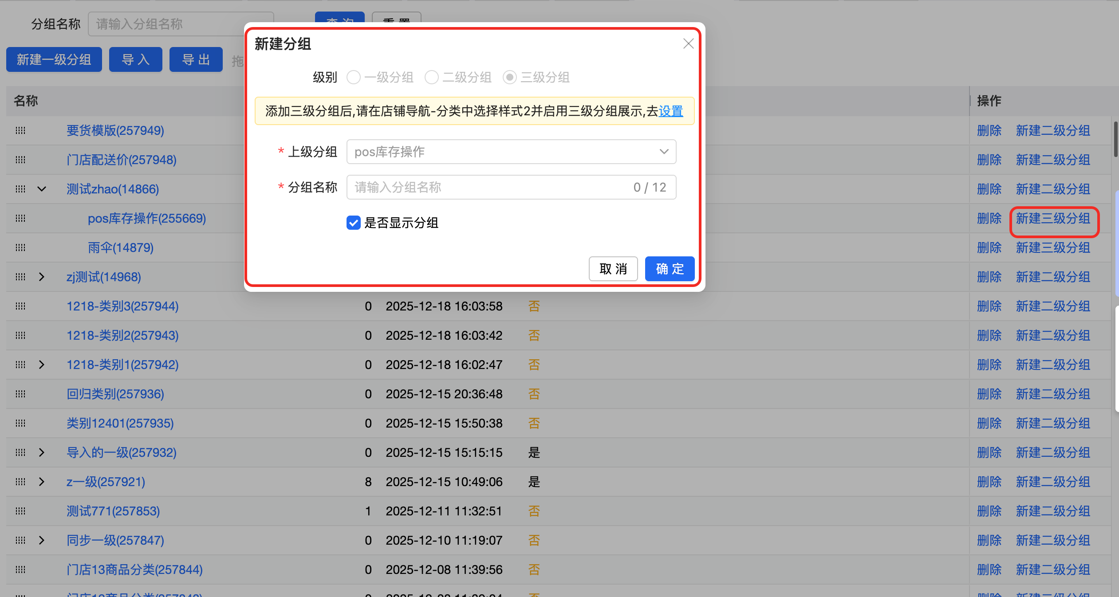Collapse the 测试zhao(14866) tree row
The image size is (1119, 597).
tap(42, 189)
